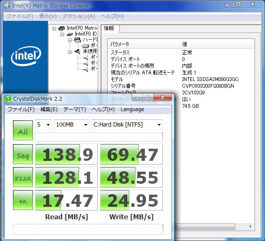Open the drive dropdown C:Hard Disk [NTFS]
The image size is (265, 241).
[x=127, y=124]
